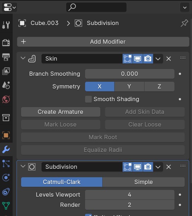Viewport: 192px width, 216px height.
Task: Click the Skin modifier type icon
Action: click(x=32, y=59)
